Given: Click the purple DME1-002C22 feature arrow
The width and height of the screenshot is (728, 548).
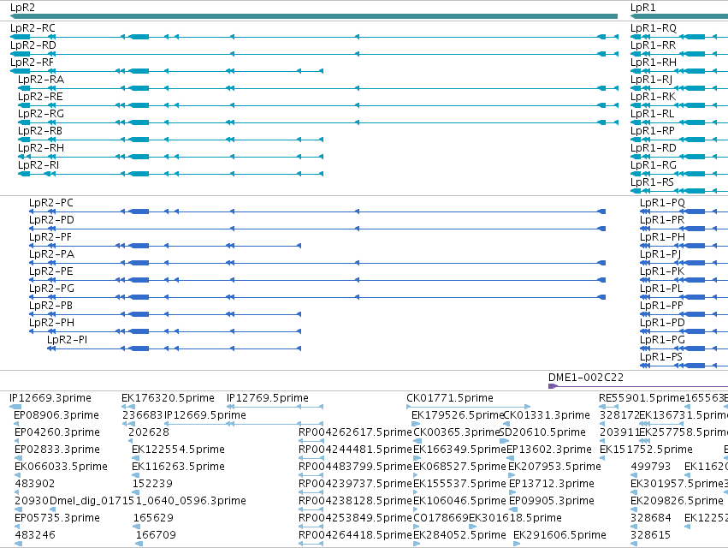Looking at the screenshot, I should [x=553, y=386].
